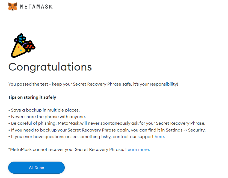The height and width of the screenshot is (178, 228).
Task: Click the 'Settings -> Security' text
Action: pos(185,130)
